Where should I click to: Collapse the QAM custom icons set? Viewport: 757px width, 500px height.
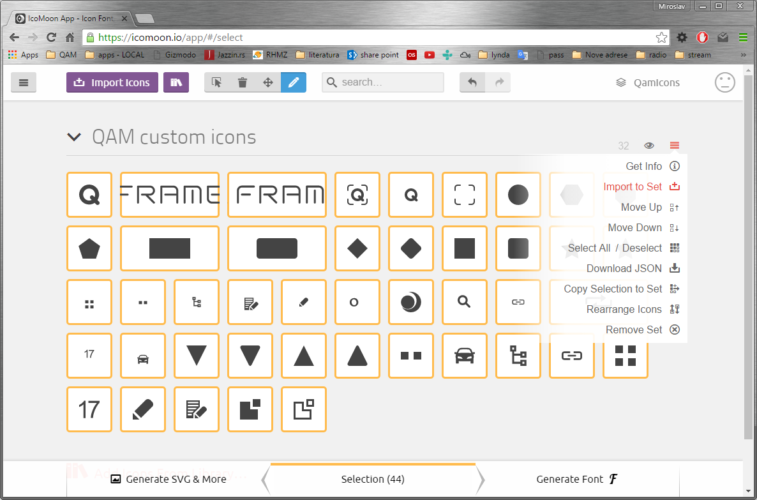pos(74,137)
